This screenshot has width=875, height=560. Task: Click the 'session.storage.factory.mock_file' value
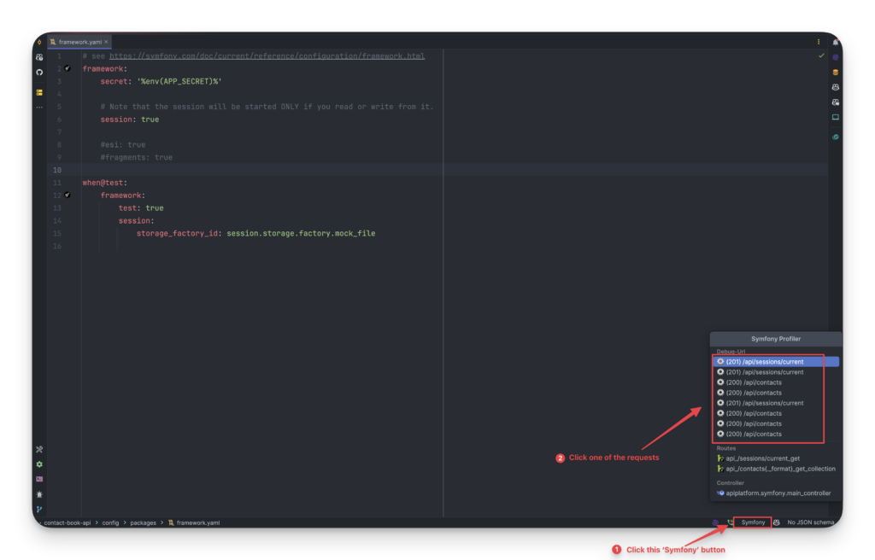[301, 234]
